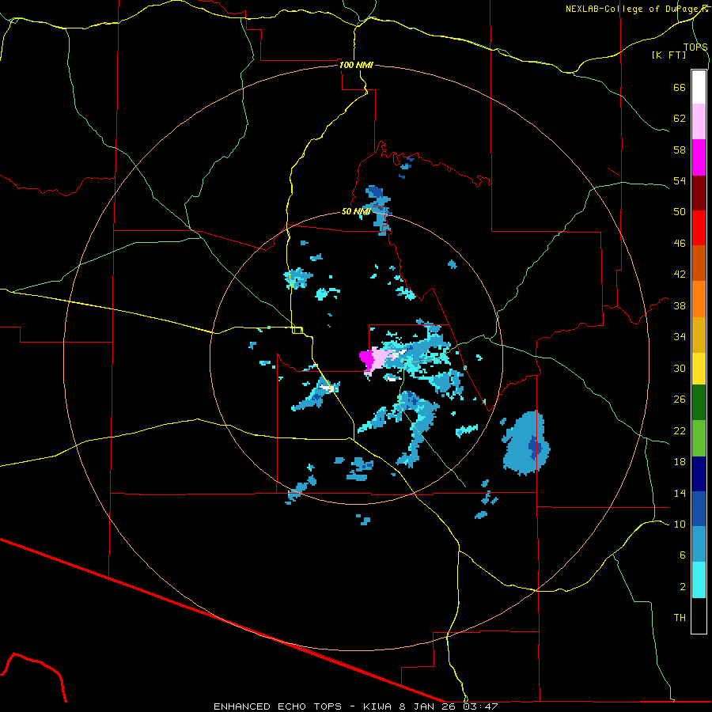
Task: Click the 100 NMI range ring label
Action: 356,65
